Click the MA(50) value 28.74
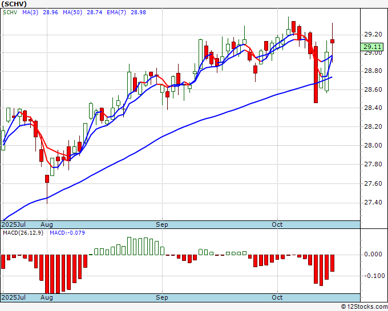388x311 pixels. tap(95, 13)
